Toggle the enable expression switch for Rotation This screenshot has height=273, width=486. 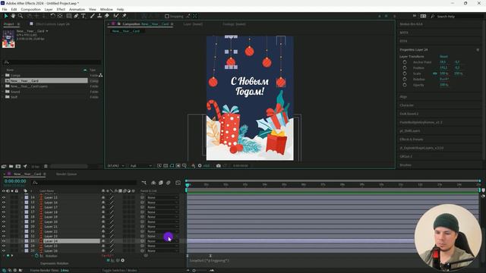[108, 260]
